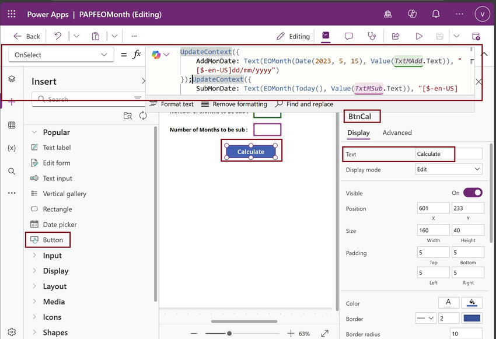The width and height of the screenshot is (496, 339).
Task: Preview the app with play button
Action: pyautogui.click(x=419, y=36)
